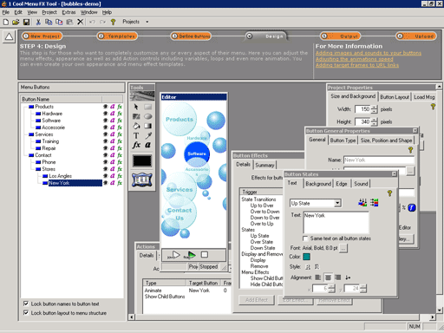Screen dimensions: 444x333
Task: Open the fx effects tool in Tools
Action: click(x=136, y=145)
